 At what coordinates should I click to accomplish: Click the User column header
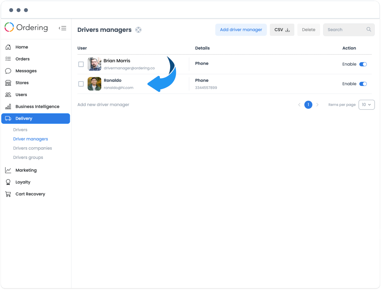point(82,48)
